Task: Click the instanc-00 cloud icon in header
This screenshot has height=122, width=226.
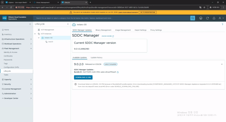Action: [x=74, y=25]
